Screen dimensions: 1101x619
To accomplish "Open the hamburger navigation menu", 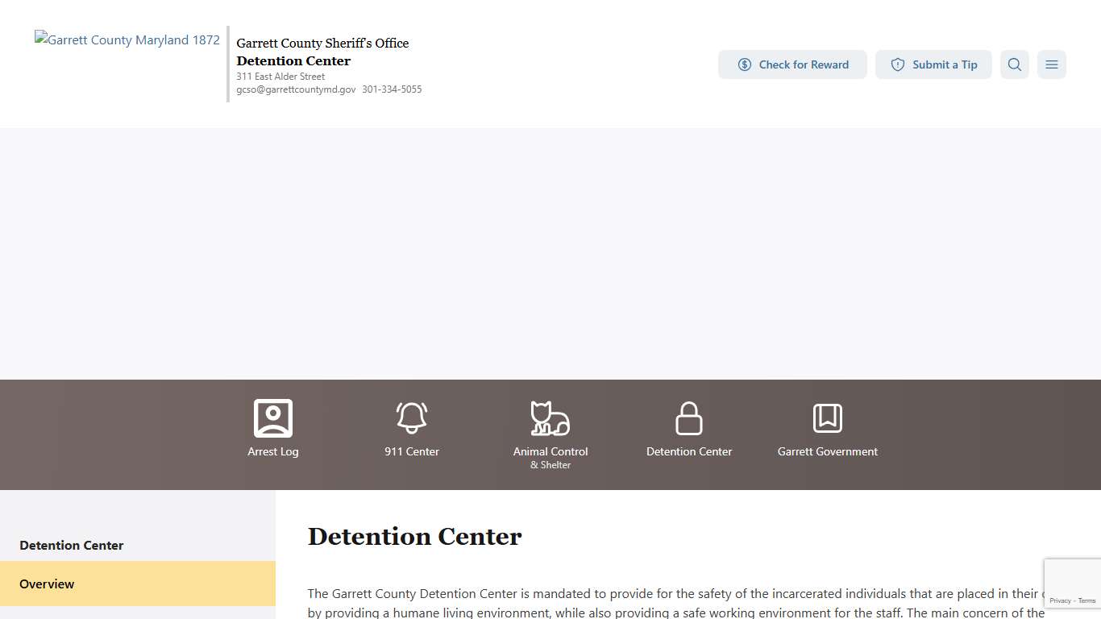I will click(x=1051, y=64).
